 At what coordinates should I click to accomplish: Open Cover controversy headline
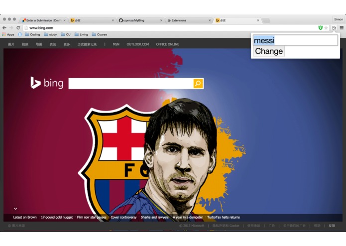(123, 217)
